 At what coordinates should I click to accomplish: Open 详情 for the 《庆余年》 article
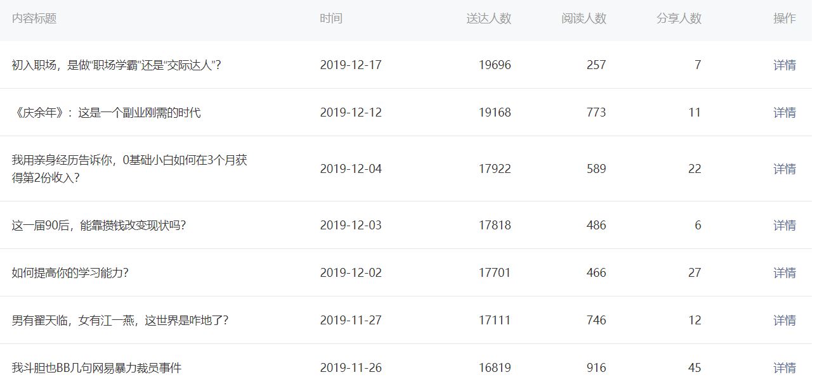point(784,113)
